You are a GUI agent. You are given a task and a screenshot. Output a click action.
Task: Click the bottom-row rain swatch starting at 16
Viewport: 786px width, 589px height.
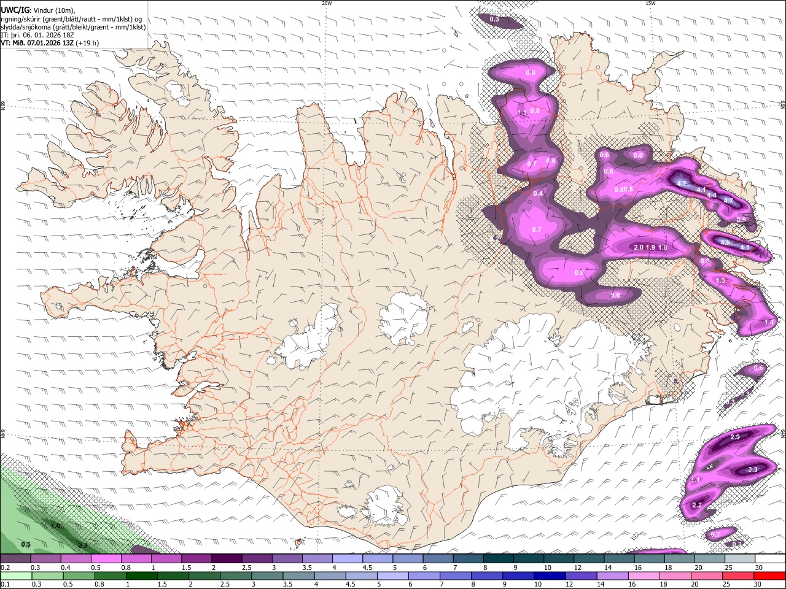coord(645,576)
